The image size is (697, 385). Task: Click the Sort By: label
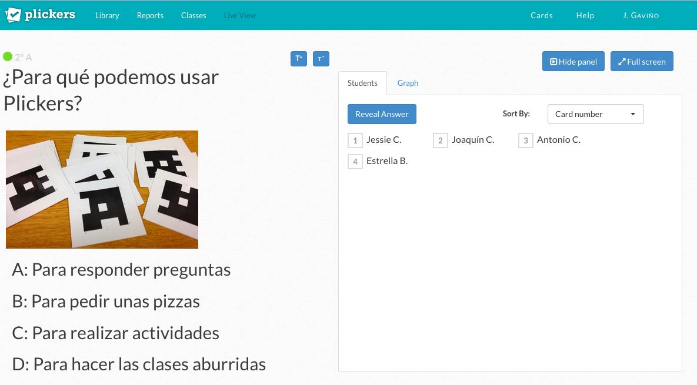(516, 113)
